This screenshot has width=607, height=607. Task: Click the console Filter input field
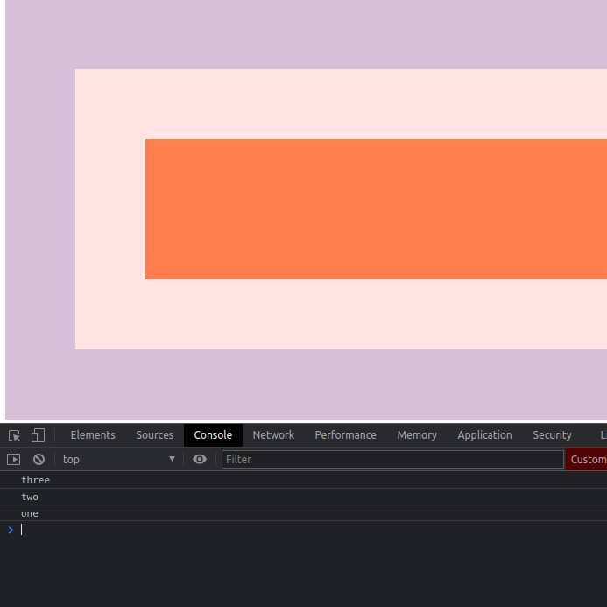click(x=392, y=459)
